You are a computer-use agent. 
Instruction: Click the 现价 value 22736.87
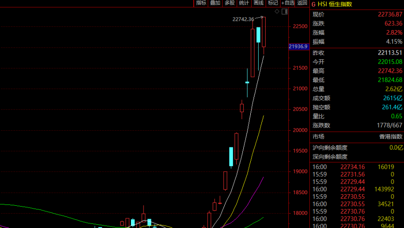click(x=390, y=14)
